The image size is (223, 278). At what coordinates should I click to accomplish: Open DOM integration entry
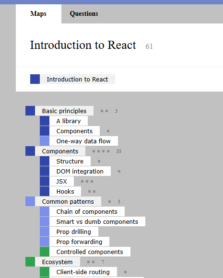(x=80, y=171)
